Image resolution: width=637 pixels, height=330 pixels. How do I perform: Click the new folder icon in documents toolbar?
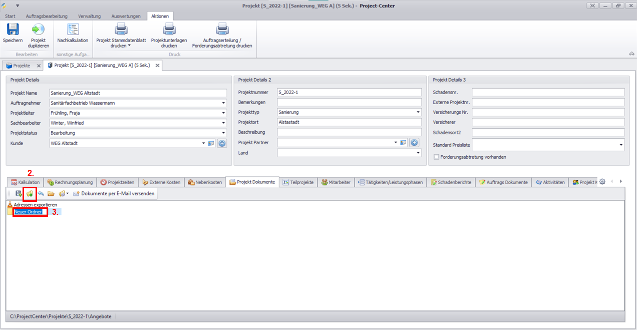point(30,193)
